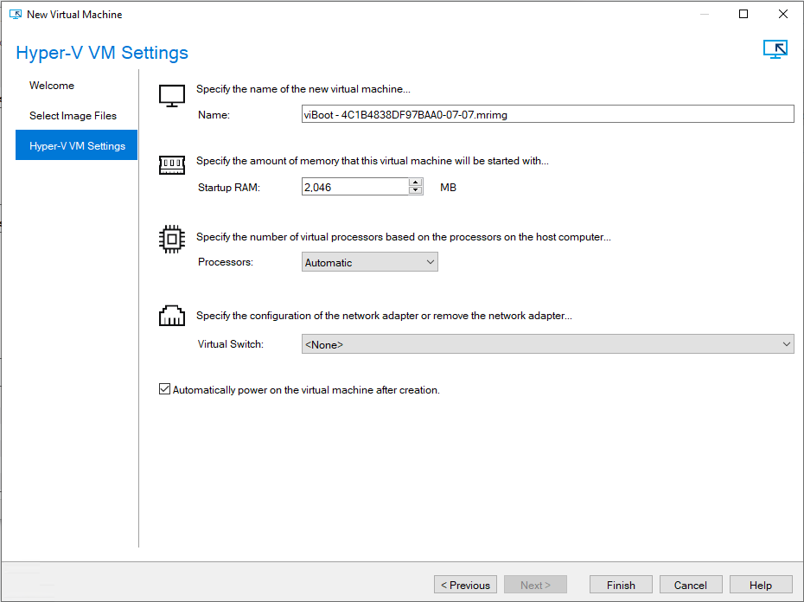Cancel the New Virtual Machine wizard
Screen dimensions: 804x602
click(x=690, y=585)
